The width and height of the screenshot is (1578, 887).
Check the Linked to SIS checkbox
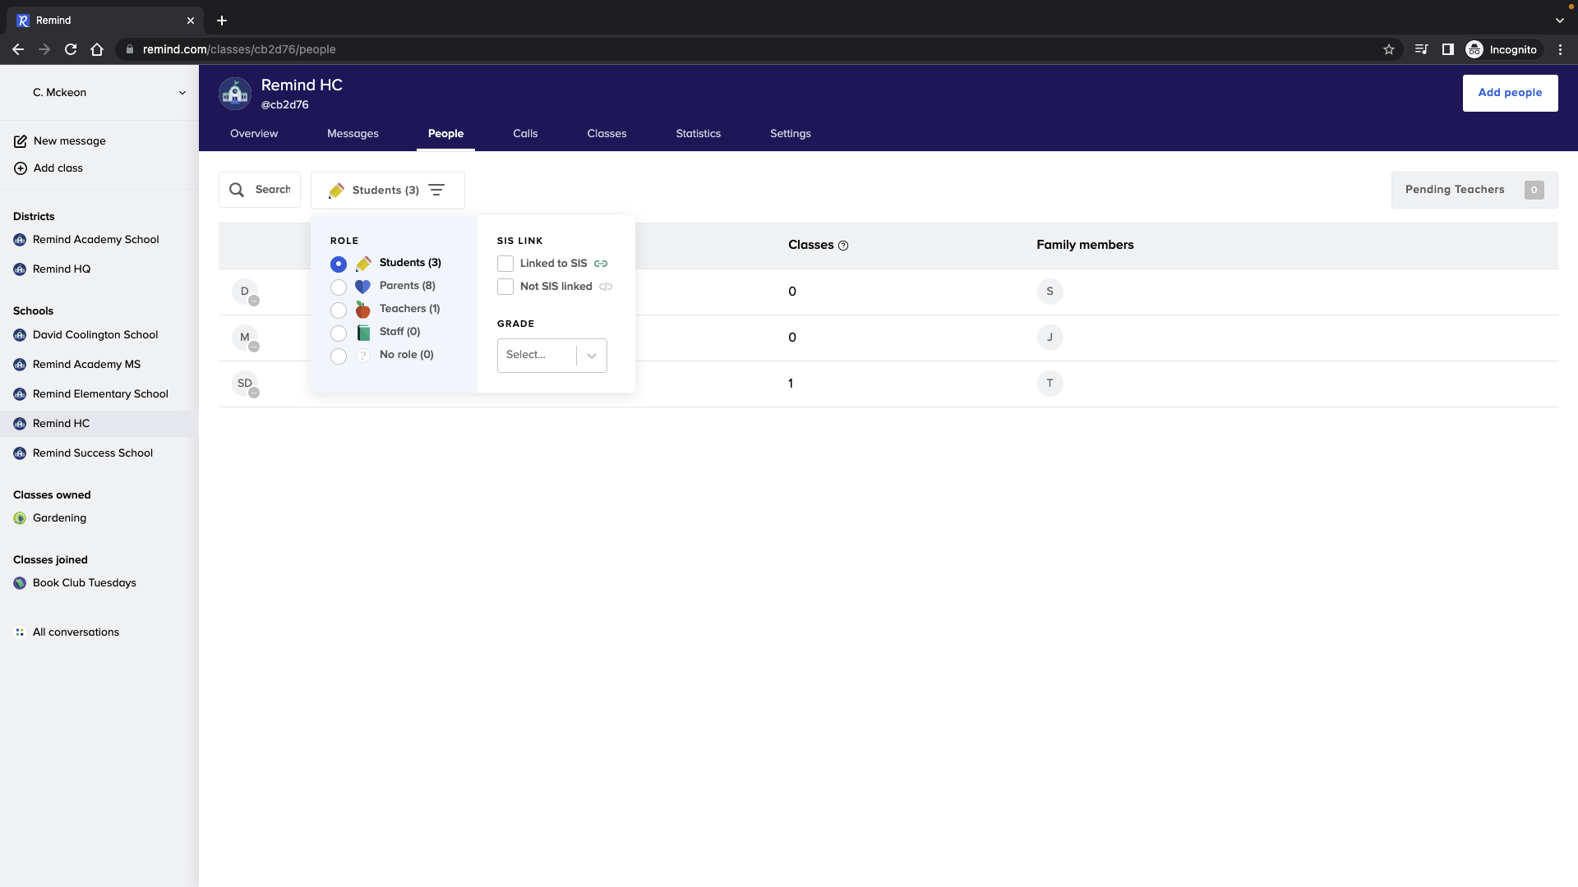(505, 264)
